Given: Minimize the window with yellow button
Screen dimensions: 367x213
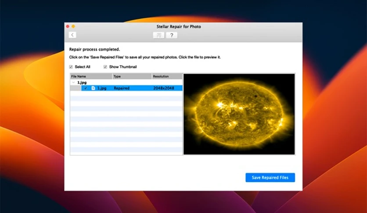Looking at the screenshot, I should coord(73,26).
